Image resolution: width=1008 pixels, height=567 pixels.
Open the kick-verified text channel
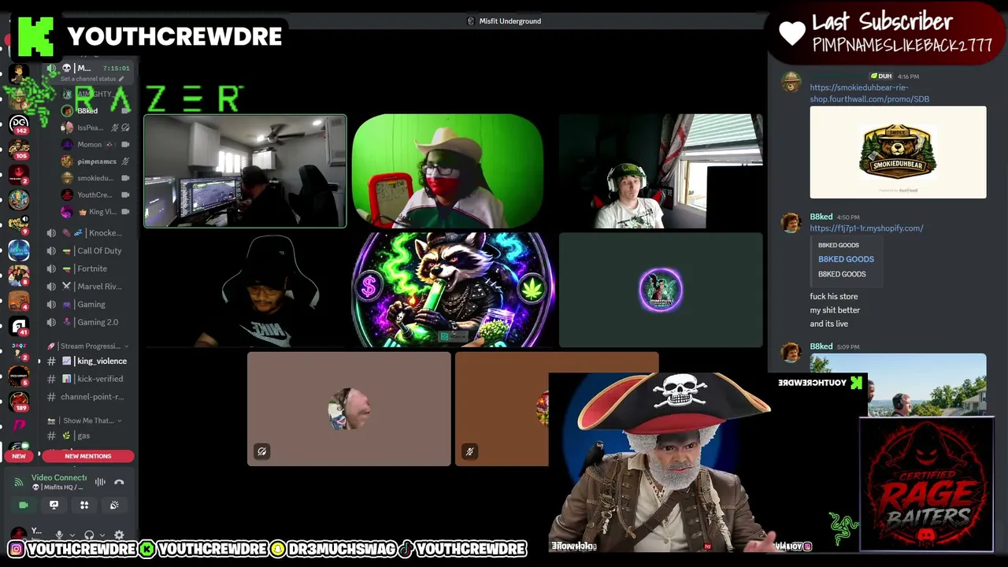pos(88,379)
